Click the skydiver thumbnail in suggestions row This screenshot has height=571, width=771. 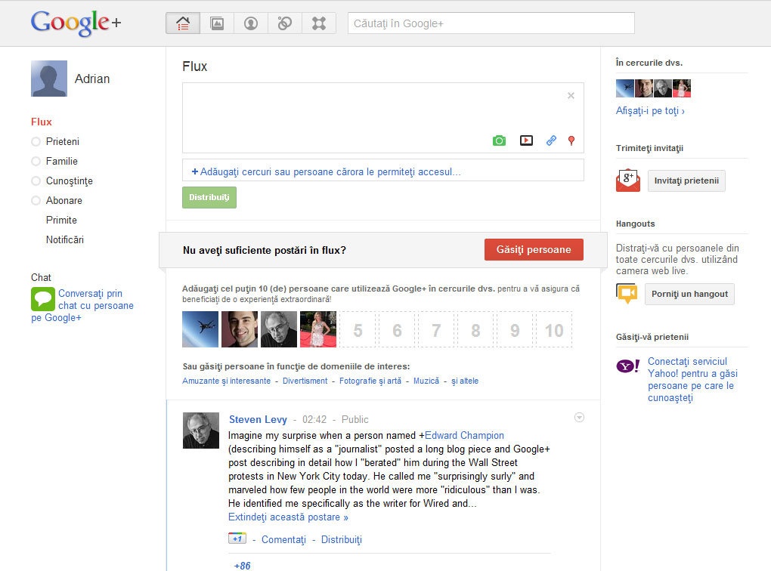[200, 329]
